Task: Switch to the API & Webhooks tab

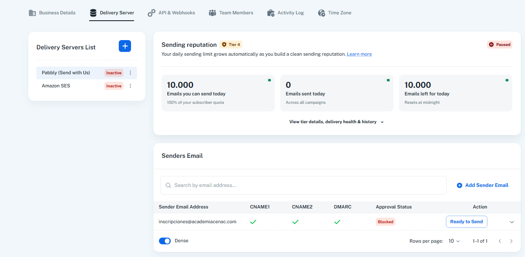Action: pyautogui.click(x=171, y=13)
